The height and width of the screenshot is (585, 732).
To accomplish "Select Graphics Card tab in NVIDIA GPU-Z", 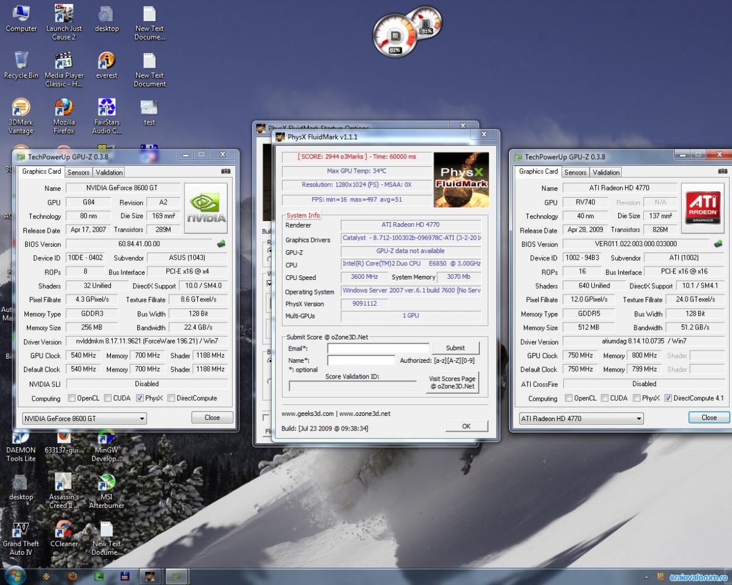I will [41, 171].
